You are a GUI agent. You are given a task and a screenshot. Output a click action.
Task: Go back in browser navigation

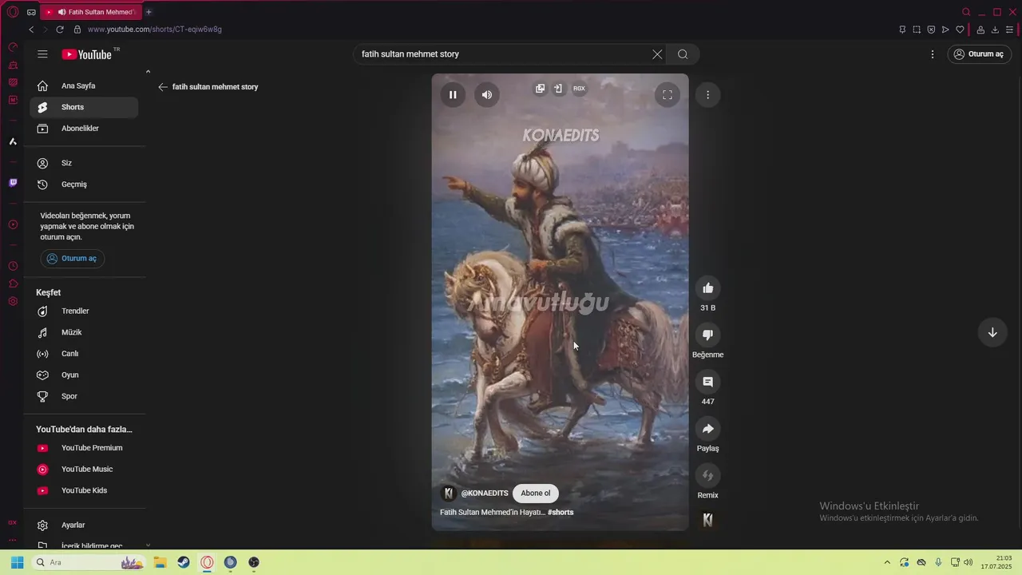(x=31, y=30)
